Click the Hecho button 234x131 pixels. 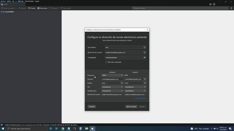click(142, 107)
